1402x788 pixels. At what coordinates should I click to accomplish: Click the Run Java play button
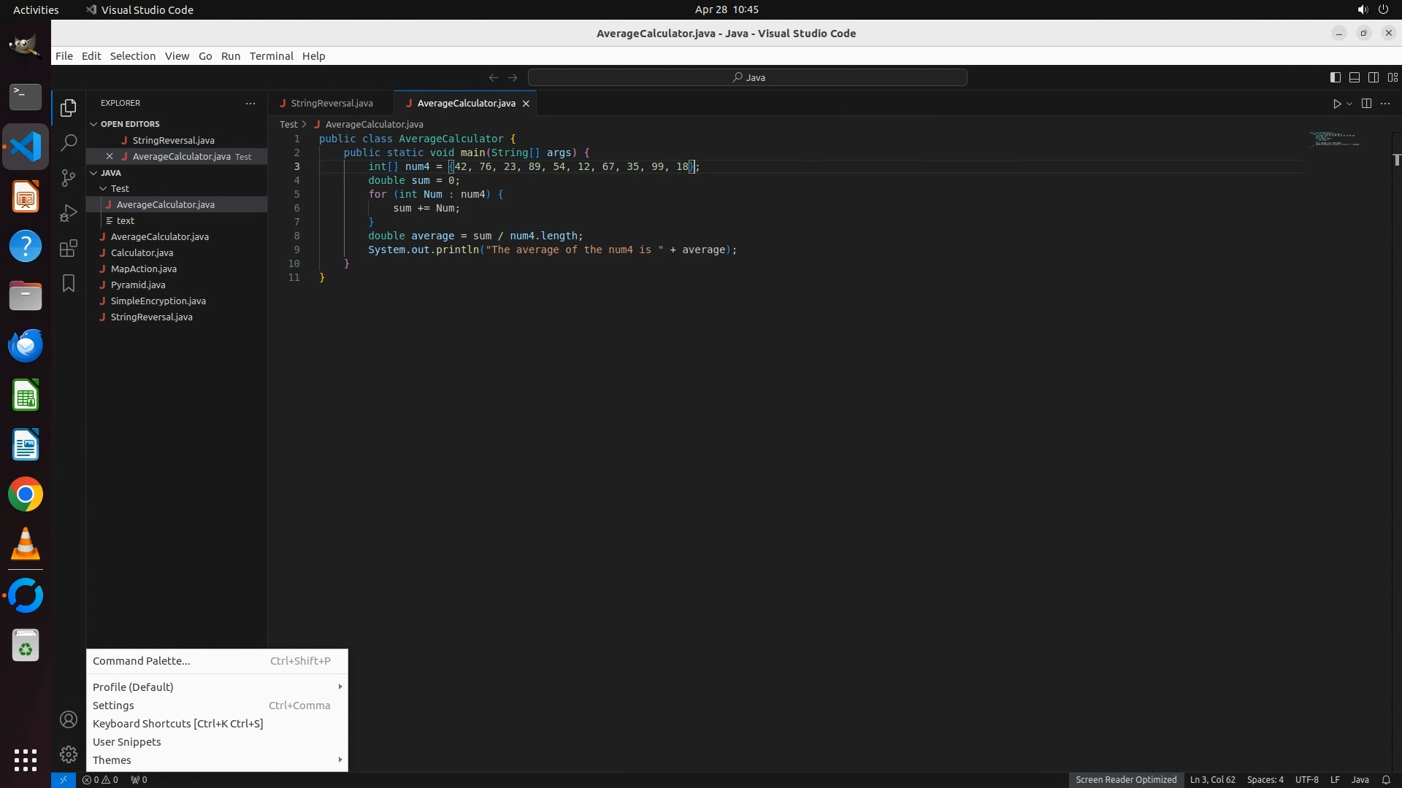point(1336,104)
